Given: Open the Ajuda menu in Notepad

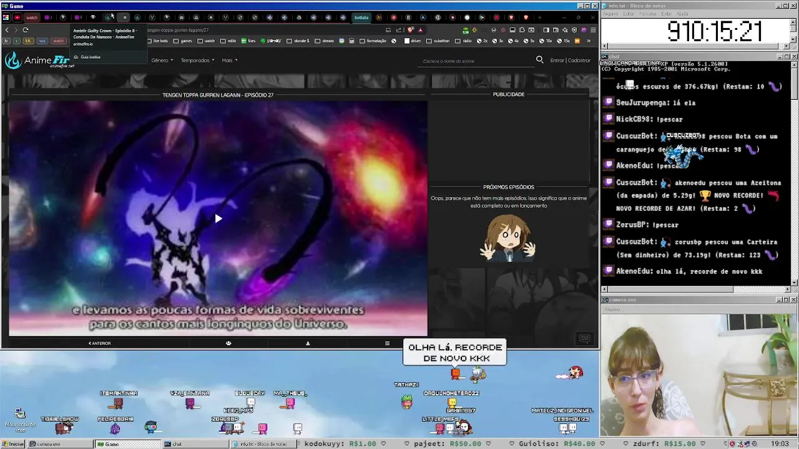Looking at the screenshot, I should point(682,13).
